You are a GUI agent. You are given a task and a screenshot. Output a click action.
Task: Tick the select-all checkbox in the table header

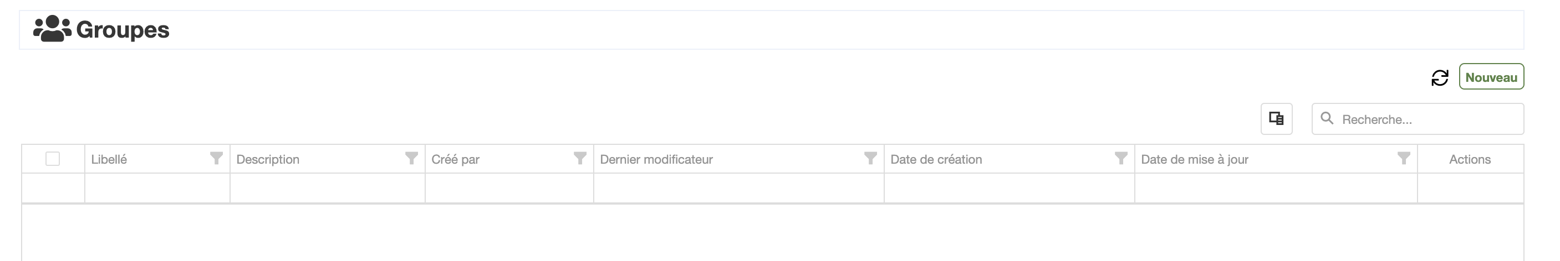(x=53, y=159)
